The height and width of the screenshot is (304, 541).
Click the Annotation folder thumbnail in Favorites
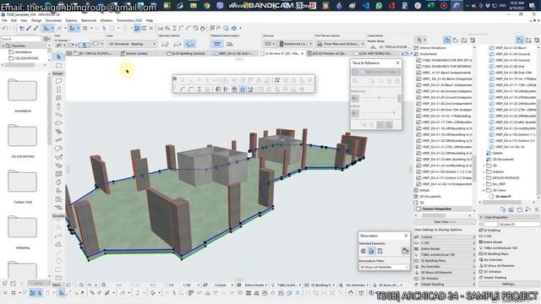click(x=23, y=90)
